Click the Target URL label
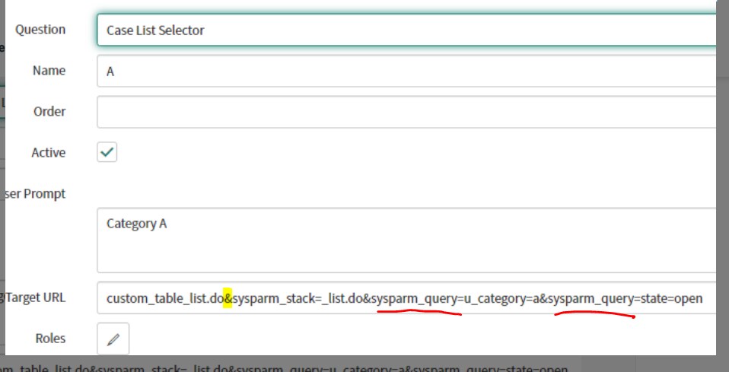This screenshot has width=729, height=372. (x=35, y=297)
